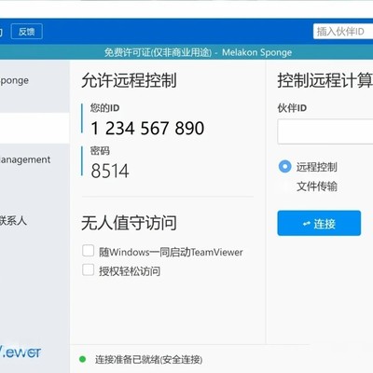
Task: Click the TeamViewer logo in the sidebar
Action: point(21,352)
